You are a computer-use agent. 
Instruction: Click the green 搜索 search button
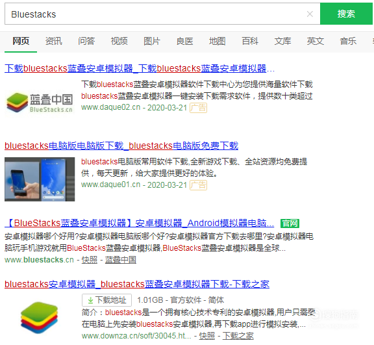pyautogui.click(x=346, y=14)
